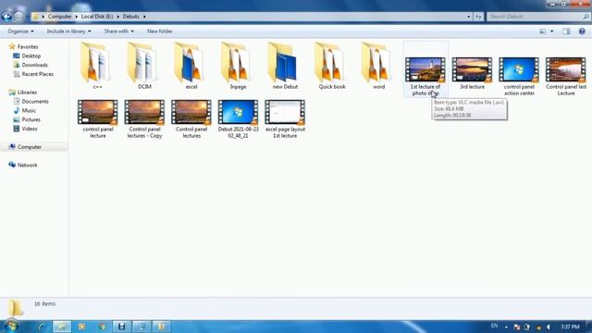This screenshot has height=333, width=592.
Task: Click the Back navigation arrow
Action: pyautogui.click(x=6, y=17)
